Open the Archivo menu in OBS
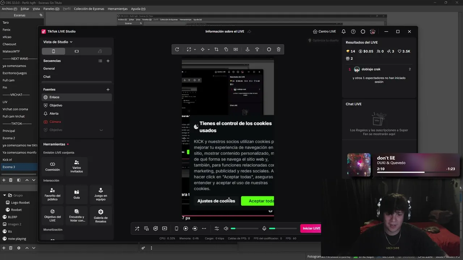 pos(9,9)
